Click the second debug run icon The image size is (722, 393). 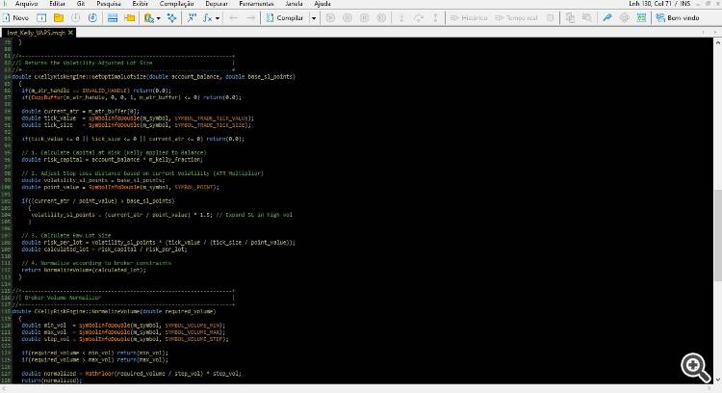point(348,18)
